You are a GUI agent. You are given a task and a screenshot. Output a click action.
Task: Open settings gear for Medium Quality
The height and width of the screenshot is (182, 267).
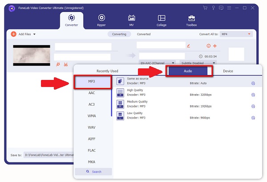[x=253, y=107]
